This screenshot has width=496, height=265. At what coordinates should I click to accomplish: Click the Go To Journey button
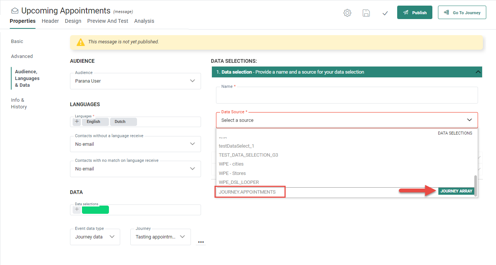tap(462, 13)
